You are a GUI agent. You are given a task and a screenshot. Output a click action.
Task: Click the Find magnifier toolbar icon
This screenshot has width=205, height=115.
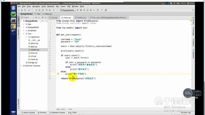[47, 10]
